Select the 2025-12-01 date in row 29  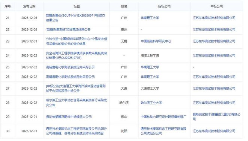tap(29, 117)
